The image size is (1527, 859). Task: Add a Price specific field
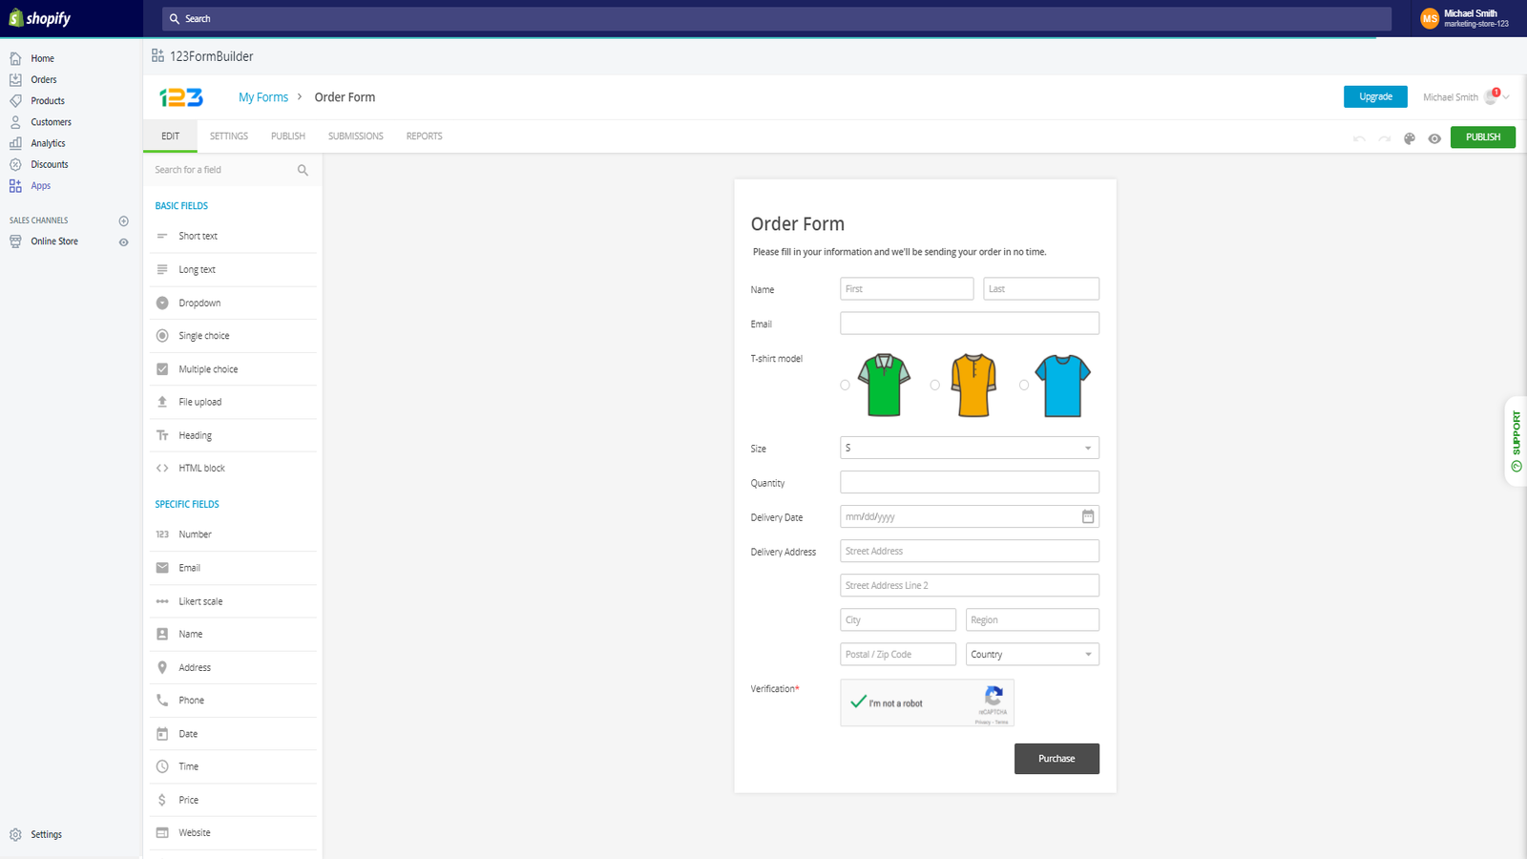click(189, 800)
